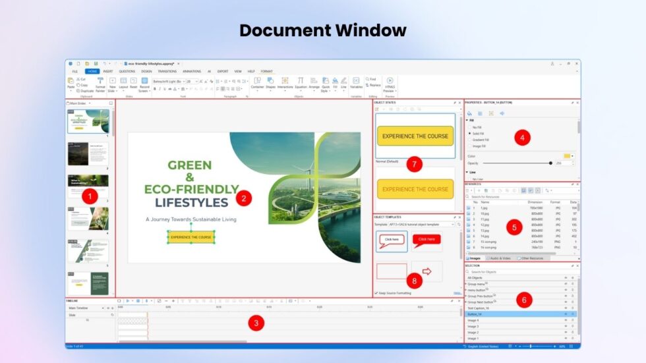Select the Gradient Fill radio option
Screen dimensions: 646x363
pyautogui.click(x=469, y=140)
